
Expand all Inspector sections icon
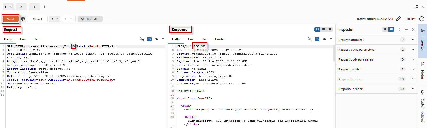(x=399, y=29)
